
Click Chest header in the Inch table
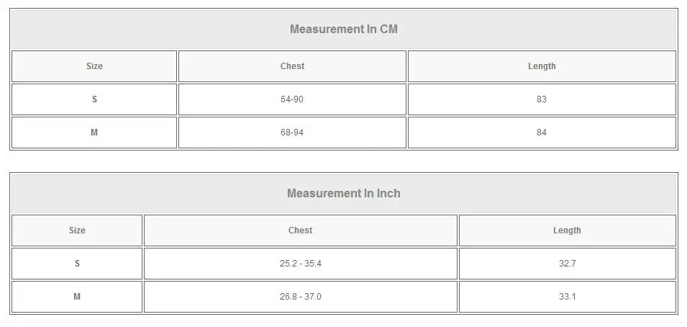tap(301, 230)
